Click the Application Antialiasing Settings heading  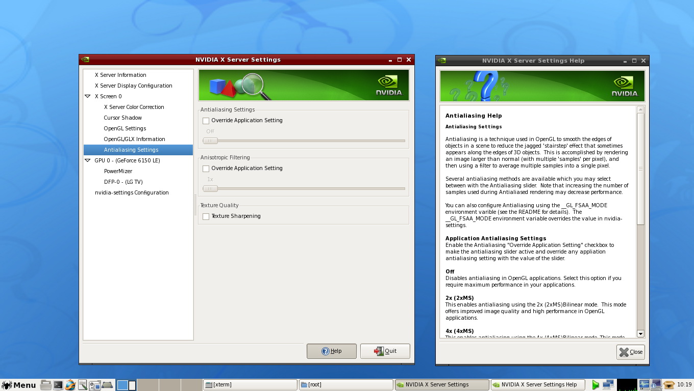495,238
